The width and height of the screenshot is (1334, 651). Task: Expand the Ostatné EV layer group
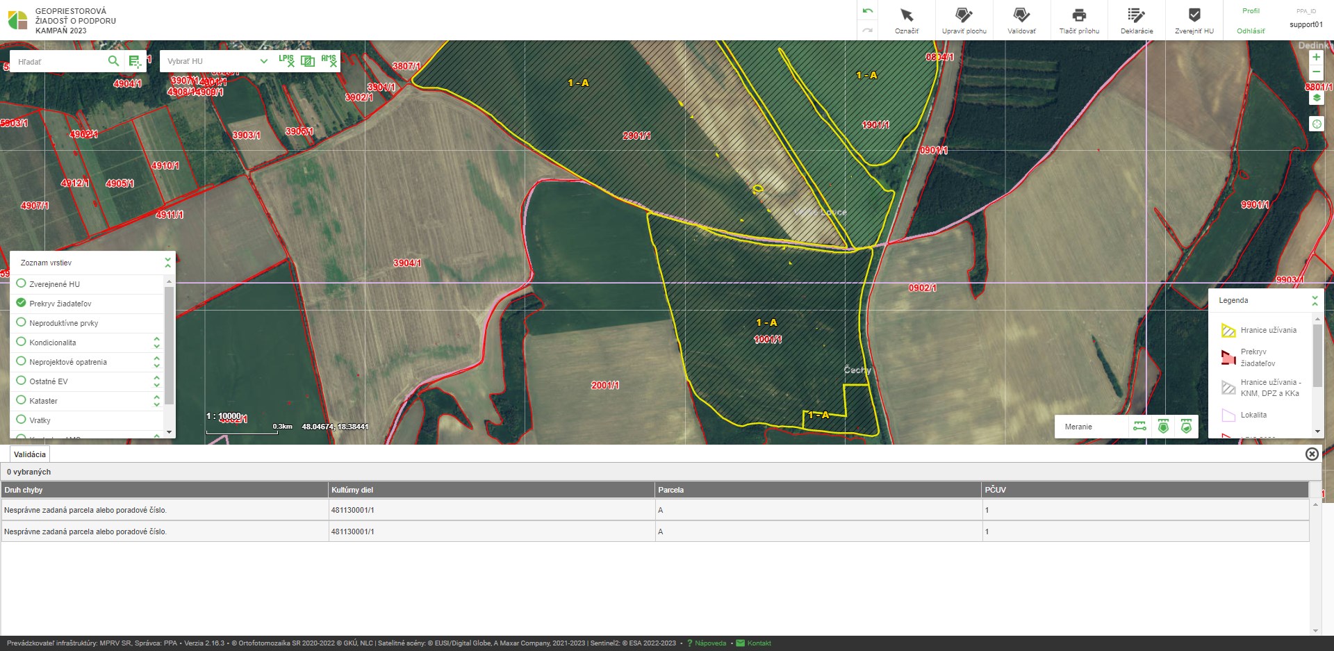pos(156,381)
